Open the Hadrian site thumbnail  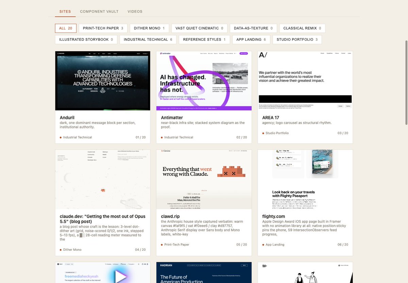tap(204, 272)
